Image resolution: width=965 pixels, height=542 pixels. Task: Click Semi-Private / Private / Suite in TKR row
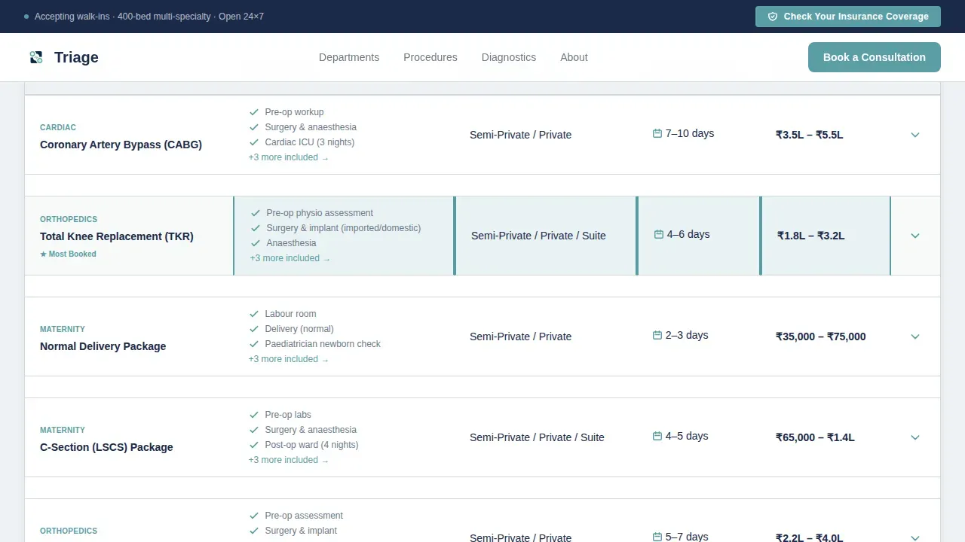[538, 236]
